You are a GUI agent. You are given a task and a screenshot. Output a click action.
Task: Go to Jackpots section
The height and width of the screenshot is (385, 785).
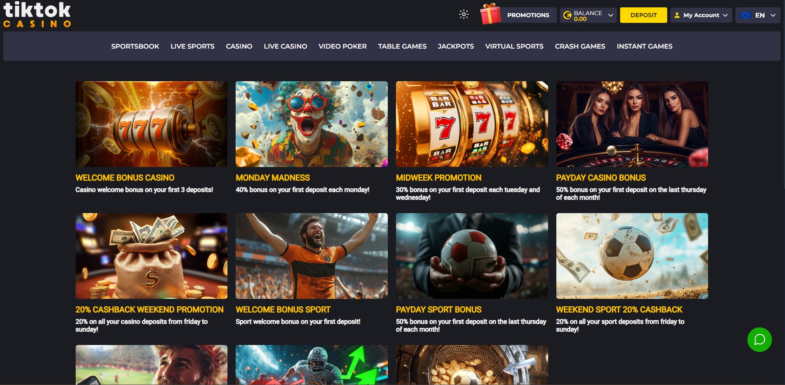(456, 46)
